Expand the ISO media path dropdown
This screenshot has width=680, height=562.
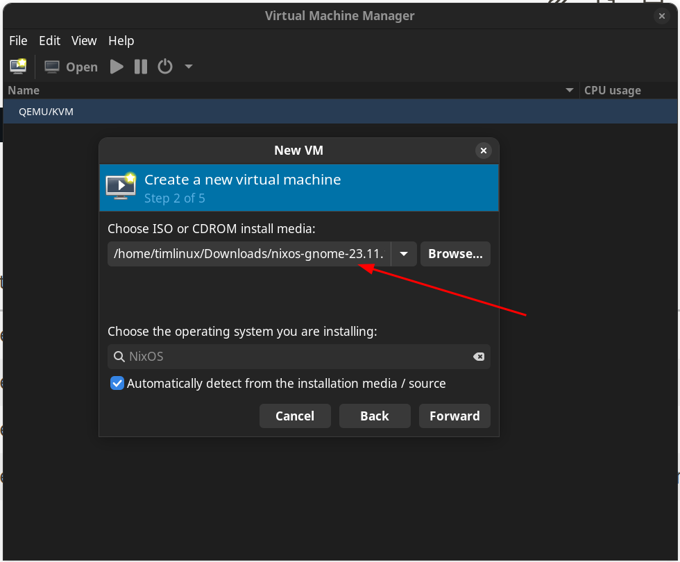404,254
